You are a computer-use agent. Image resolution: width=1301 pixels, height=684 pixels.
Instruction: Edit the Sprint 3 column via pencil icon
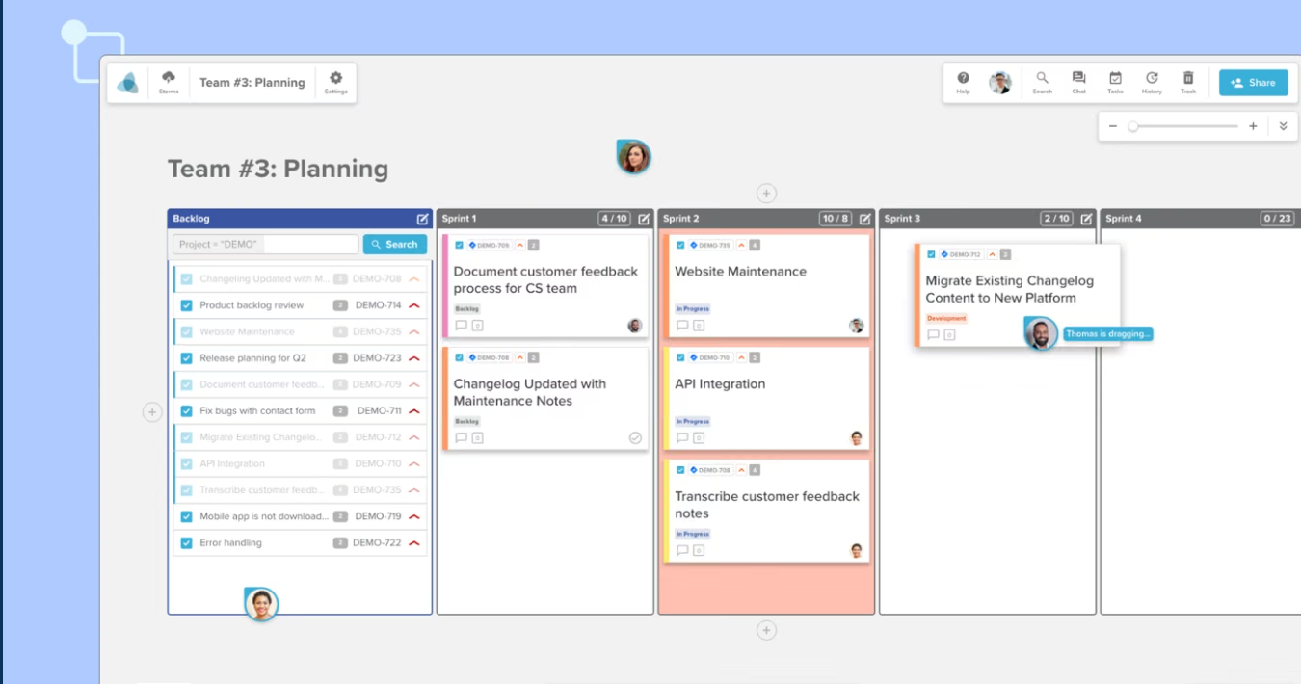tap(1087, 219)
